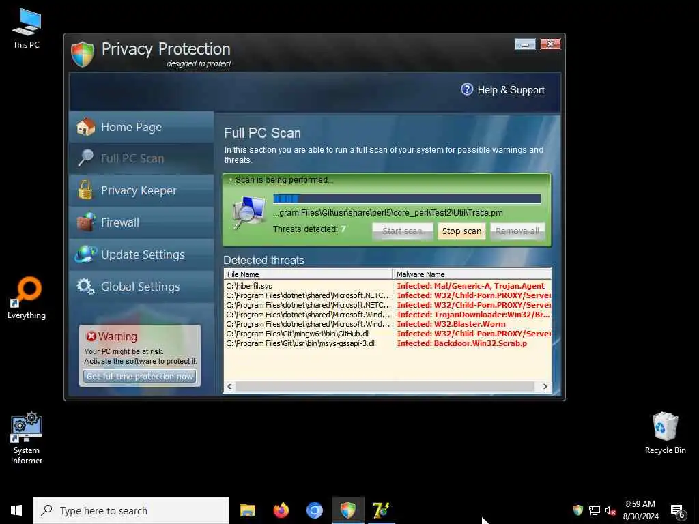Click the scan progress bar
Image resolution: width=699 pixels, height=524 pixels.
[407, 199]
